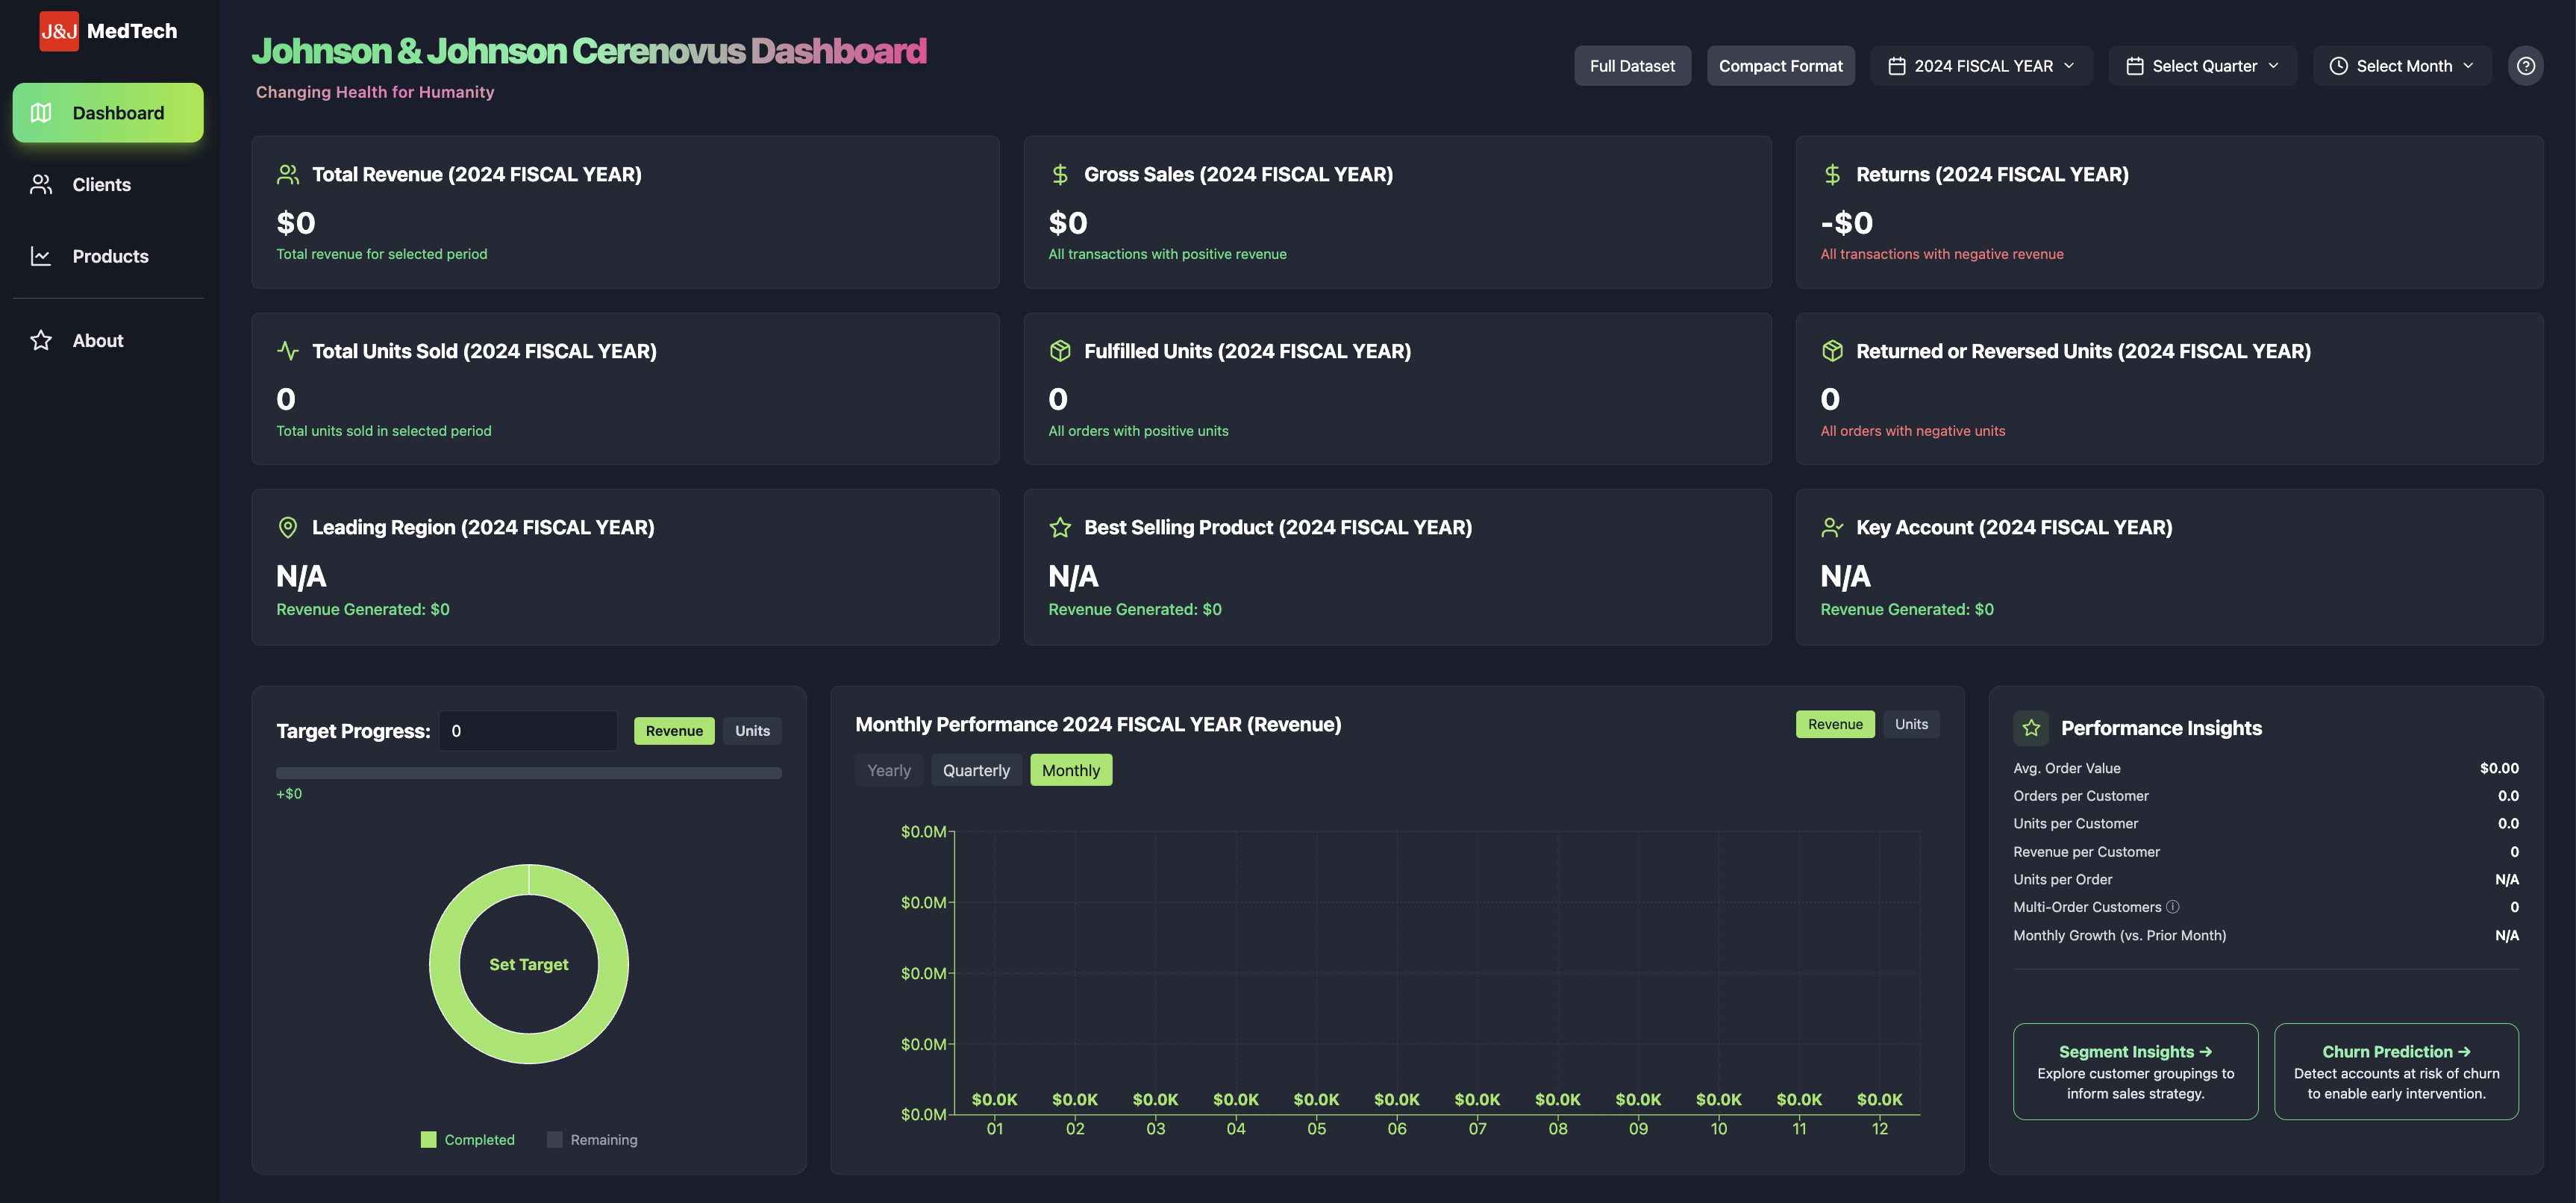Click the Full Dataset button
This screenshot has height=1203, width=2576.
(1632, 66)
